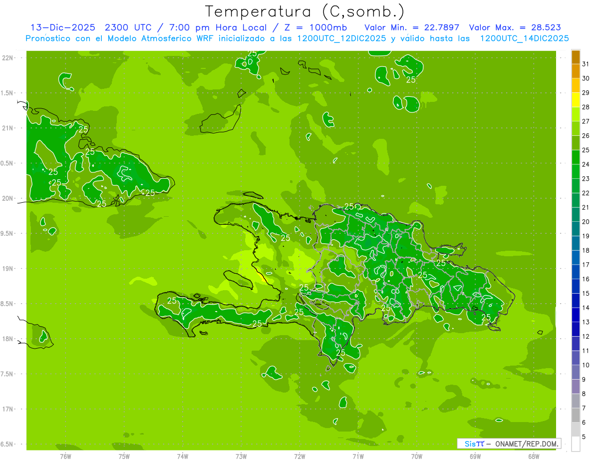Click the "17N" latitude axis label
Screen dimensions: 599x463
8,409
